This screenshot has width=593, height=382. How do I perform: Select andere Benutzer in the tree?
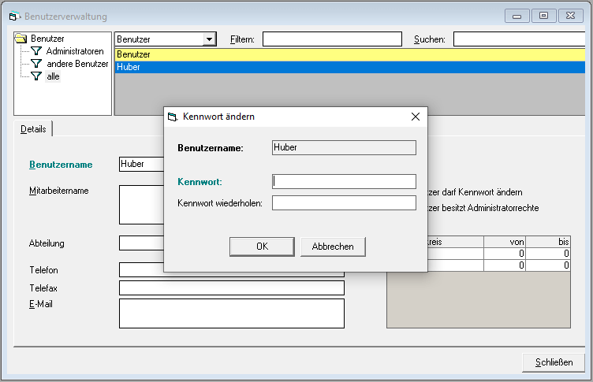point(77,64)
